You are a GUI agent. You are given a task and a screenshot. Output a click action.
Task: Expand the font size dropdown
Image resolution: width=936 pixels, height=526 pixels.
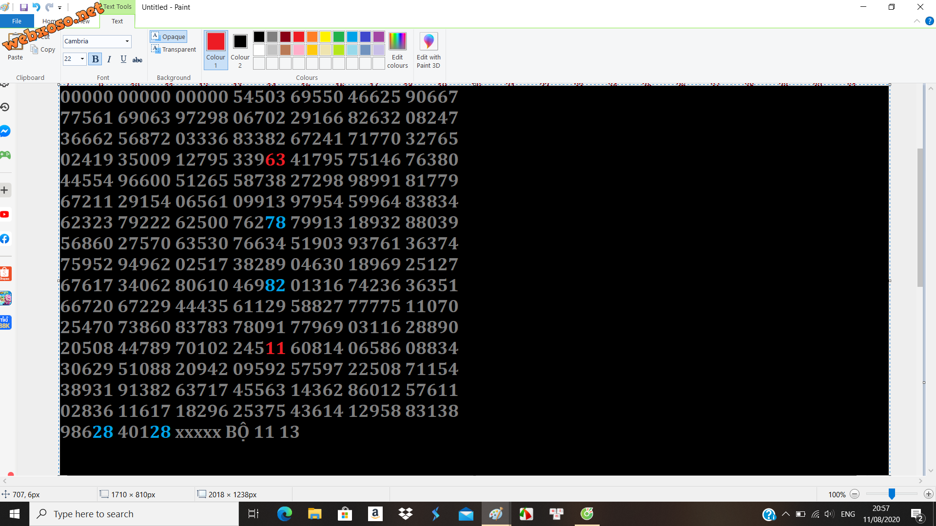pos(82,59)
